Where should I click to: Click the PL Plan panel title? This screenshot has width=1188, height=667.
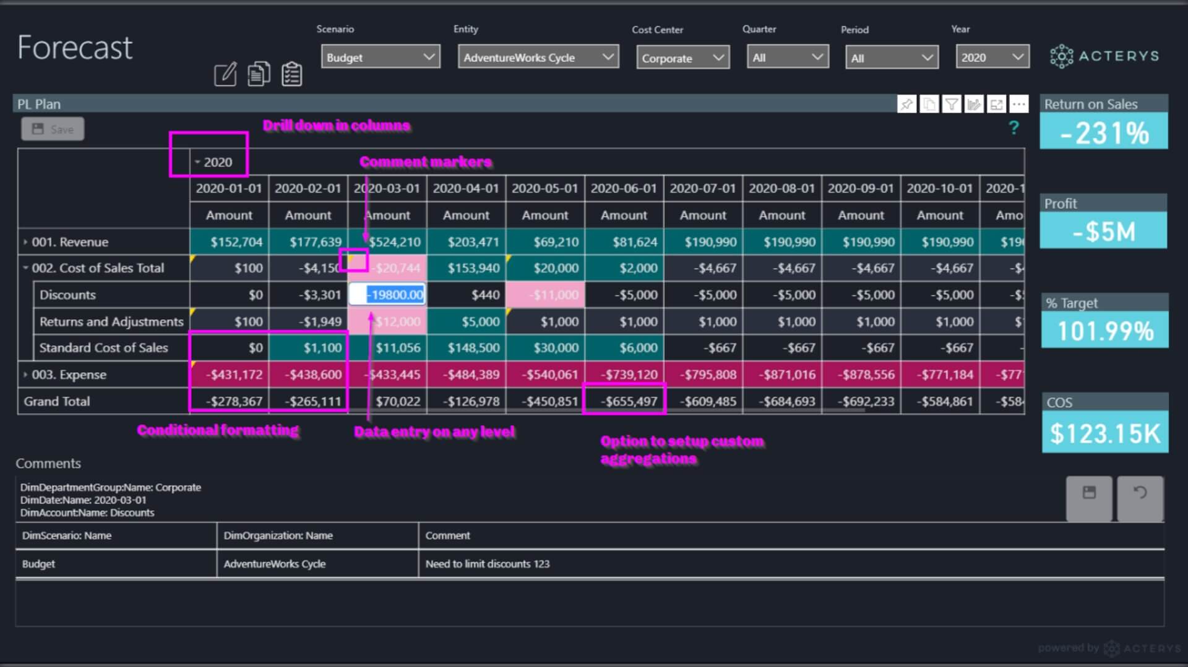[39, 104]
